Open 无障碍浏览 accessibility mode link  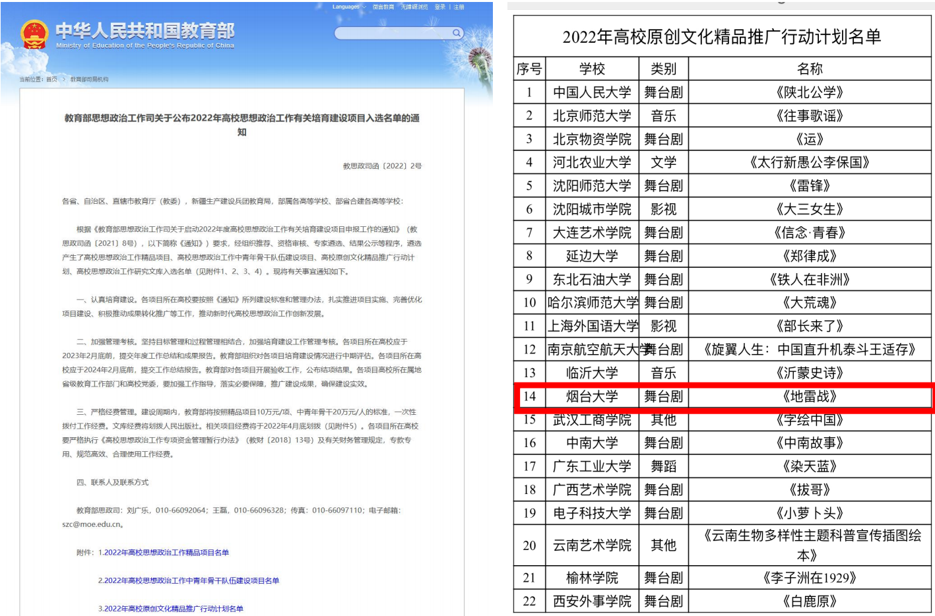(414, 7)
